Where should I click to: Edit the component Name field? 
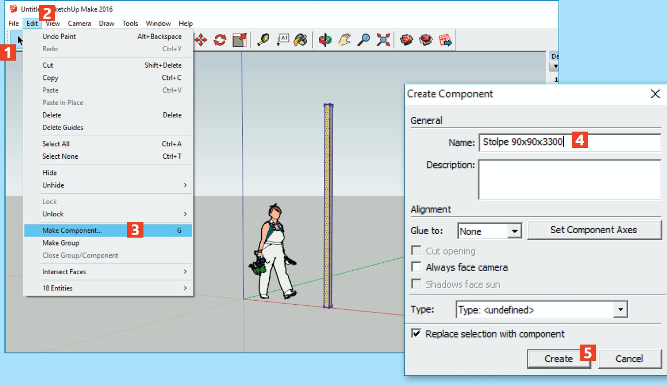(x=542, y=142)
